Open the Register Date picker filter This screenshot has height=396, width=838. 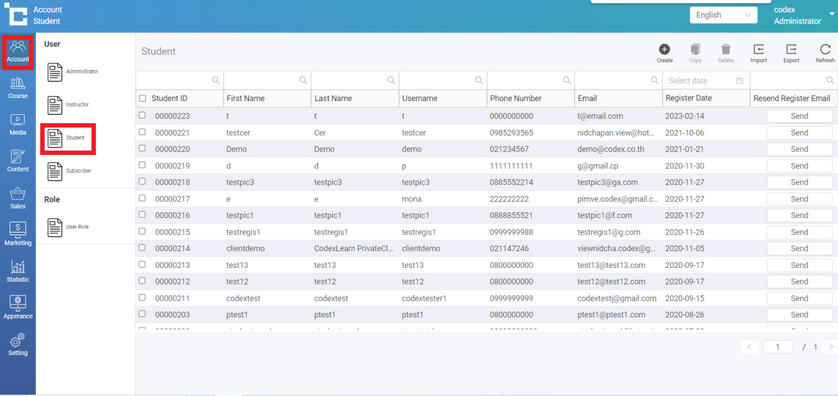tap(705, 81)
